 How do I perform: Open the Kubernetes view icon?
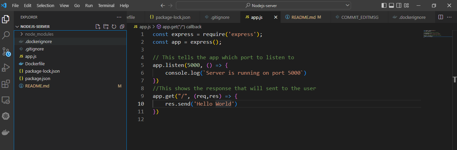tap(6, 116)
